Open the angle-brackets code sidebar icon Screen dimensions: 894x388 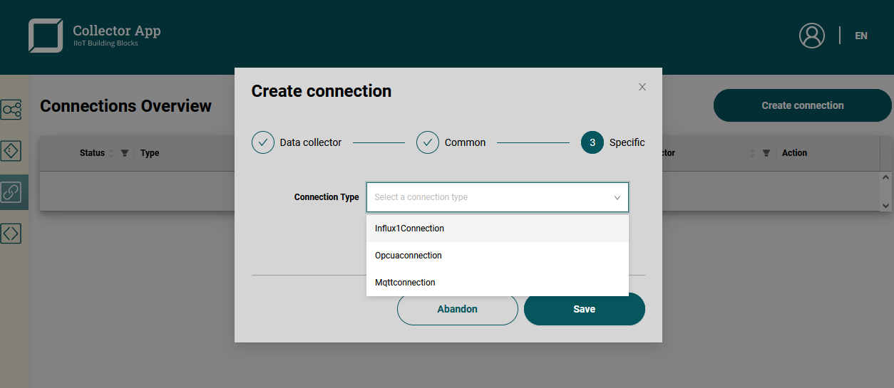coord(11,233)
